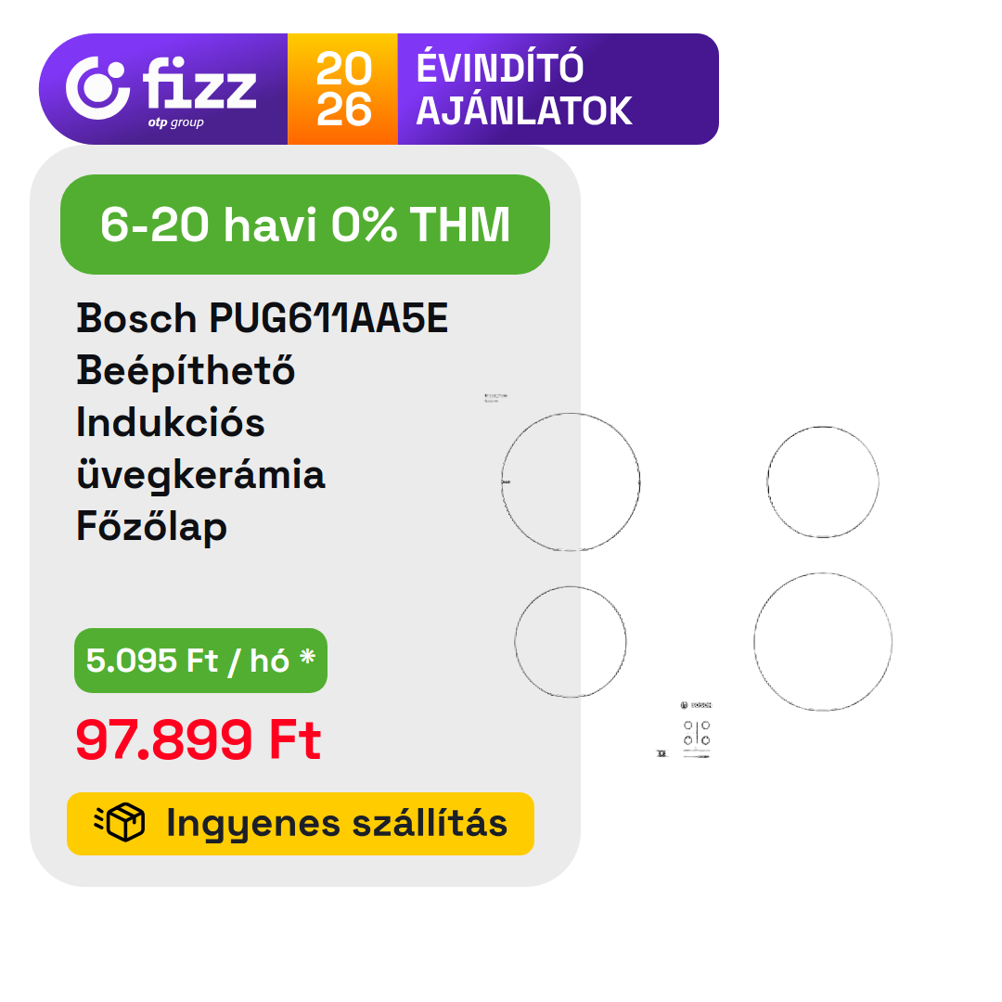Screen dimensions: 1002x1002
Task: Click the small symbol left of control panel
Action: pos(661,754)
